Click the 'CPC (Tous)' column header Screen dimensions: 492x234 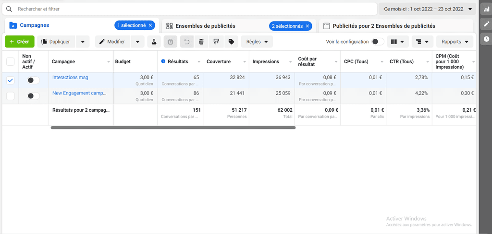[356, 62]
